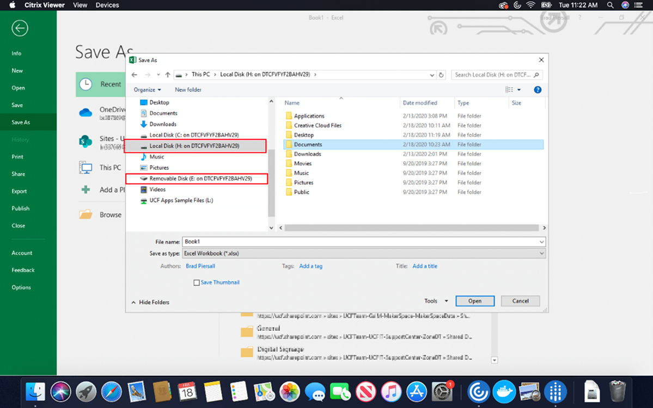Screen dimensions: 653x408
Task: Open App Store from dock
Action: (x=417, y=392)
